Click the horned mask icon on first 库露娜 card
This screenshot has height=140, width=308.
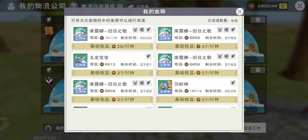135,30
